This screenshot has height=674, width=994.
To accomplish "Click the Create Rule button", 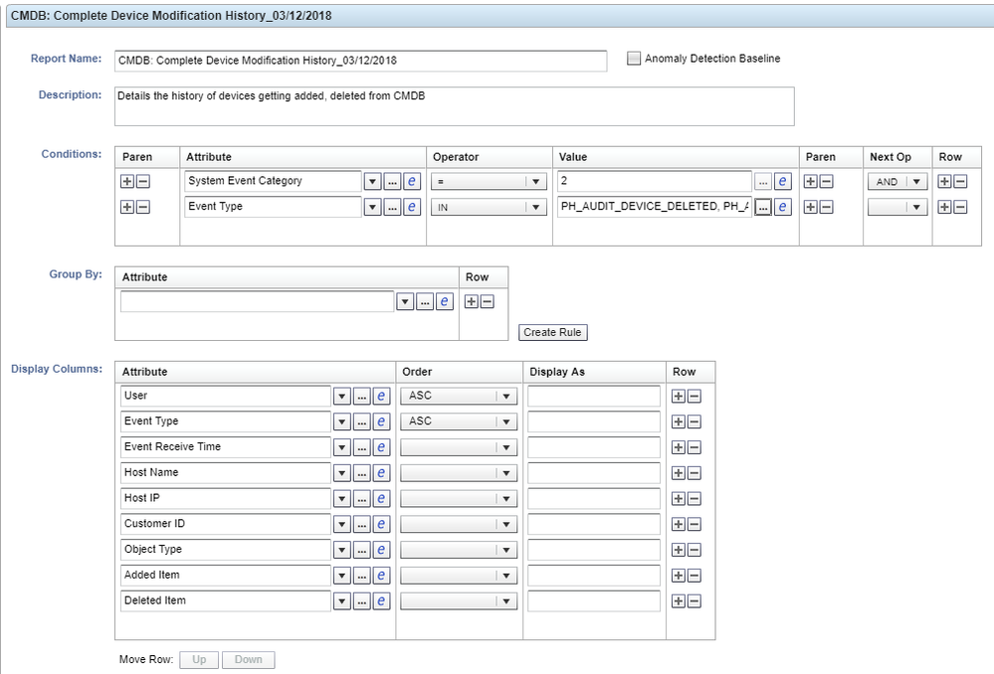I will coord(552,332).
